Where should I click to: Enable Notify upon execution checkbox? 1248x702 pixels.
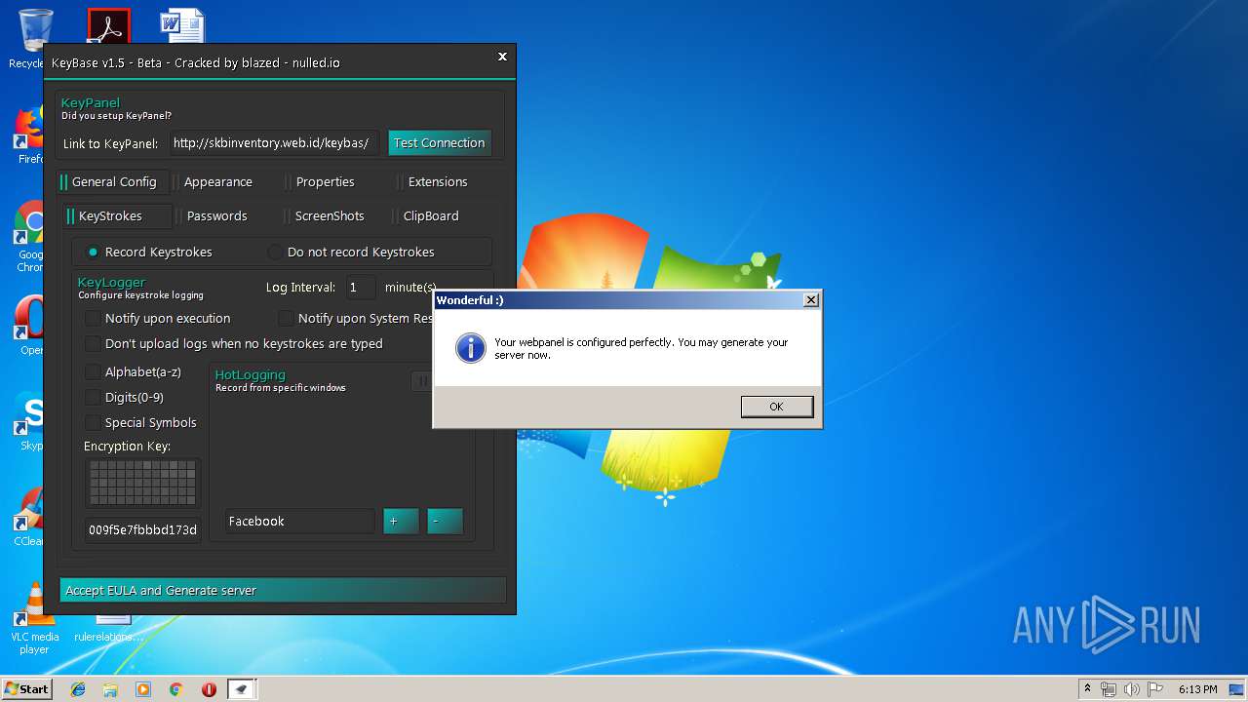click(158, 319)
